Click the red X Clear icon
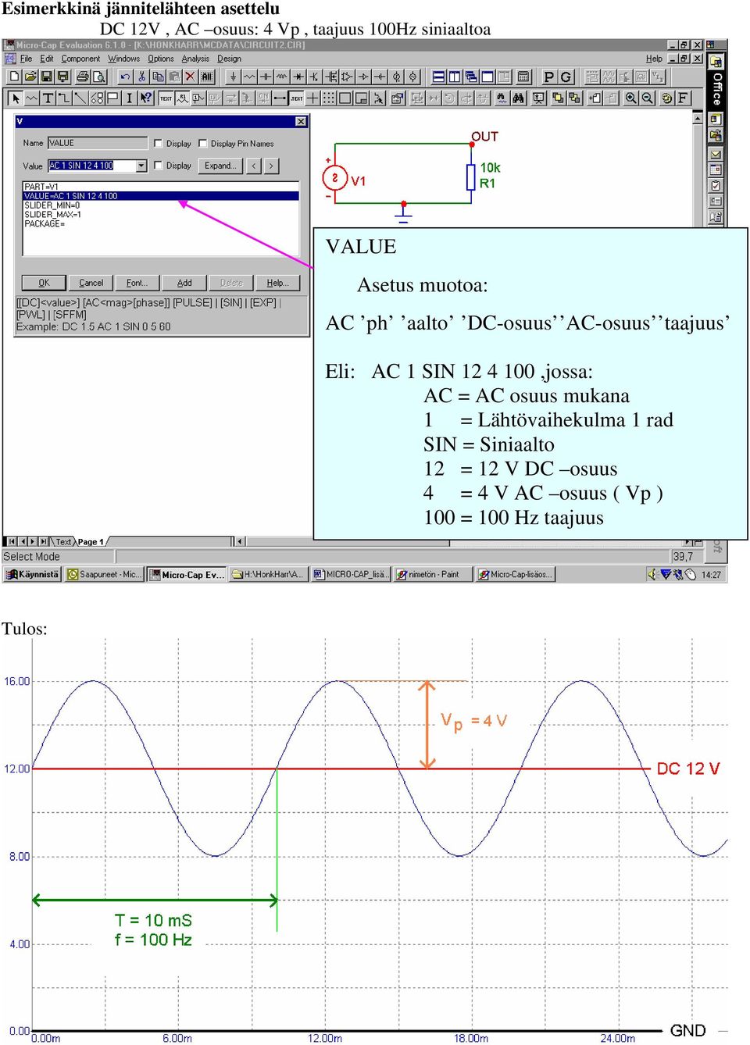Viewport: 750px width, 1045px height. pyautogui.click(x=190, y=77)
